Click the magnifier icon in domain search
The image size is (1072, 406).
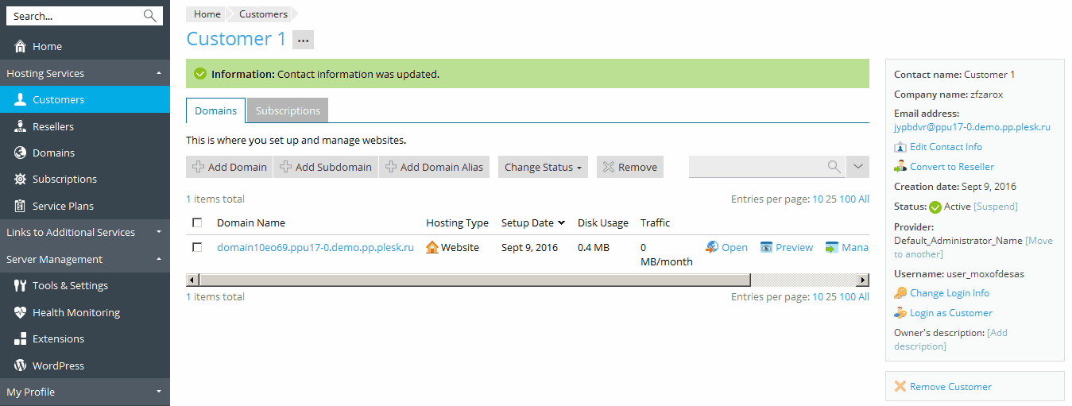pos(834,167)
